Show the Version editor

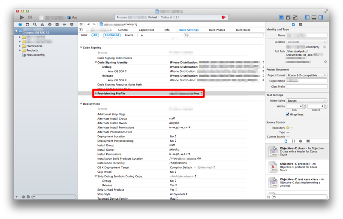(x=295, y=17)
